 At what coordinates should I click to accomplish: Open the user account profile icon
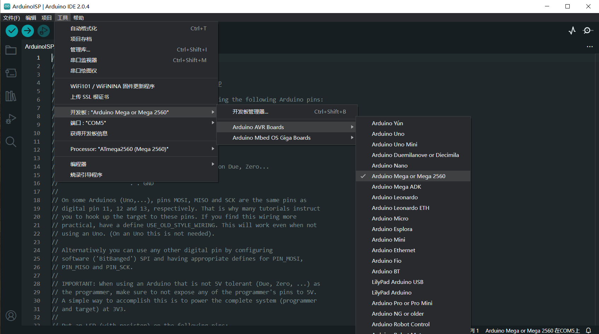[11, 316]
